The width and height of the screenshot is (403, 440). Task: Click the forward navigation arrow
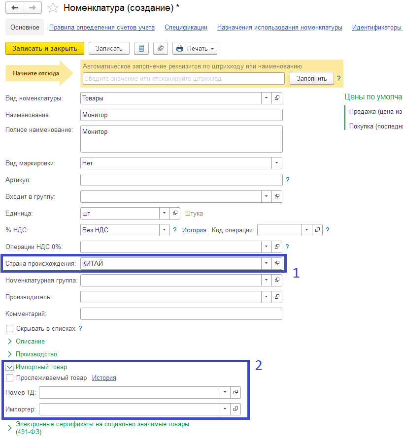coord(33,8)
